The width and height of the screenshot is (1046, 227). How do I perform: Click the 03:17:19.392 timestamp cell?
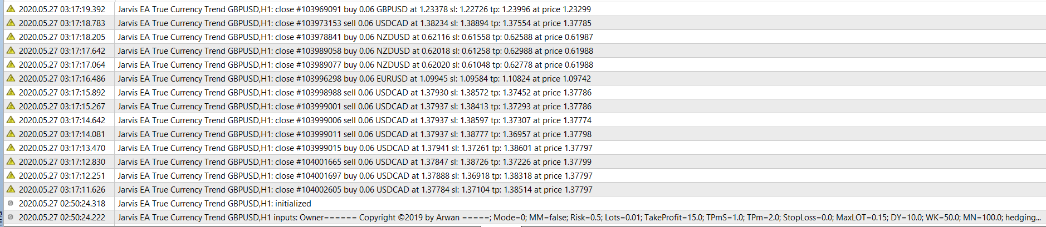(x=62, y=9)
